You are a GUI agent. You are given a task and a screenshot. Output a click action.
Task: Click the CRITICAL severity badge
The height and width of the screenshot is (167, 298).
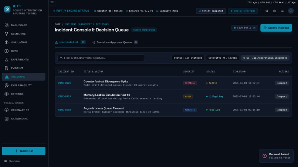(x=190, y=83)
